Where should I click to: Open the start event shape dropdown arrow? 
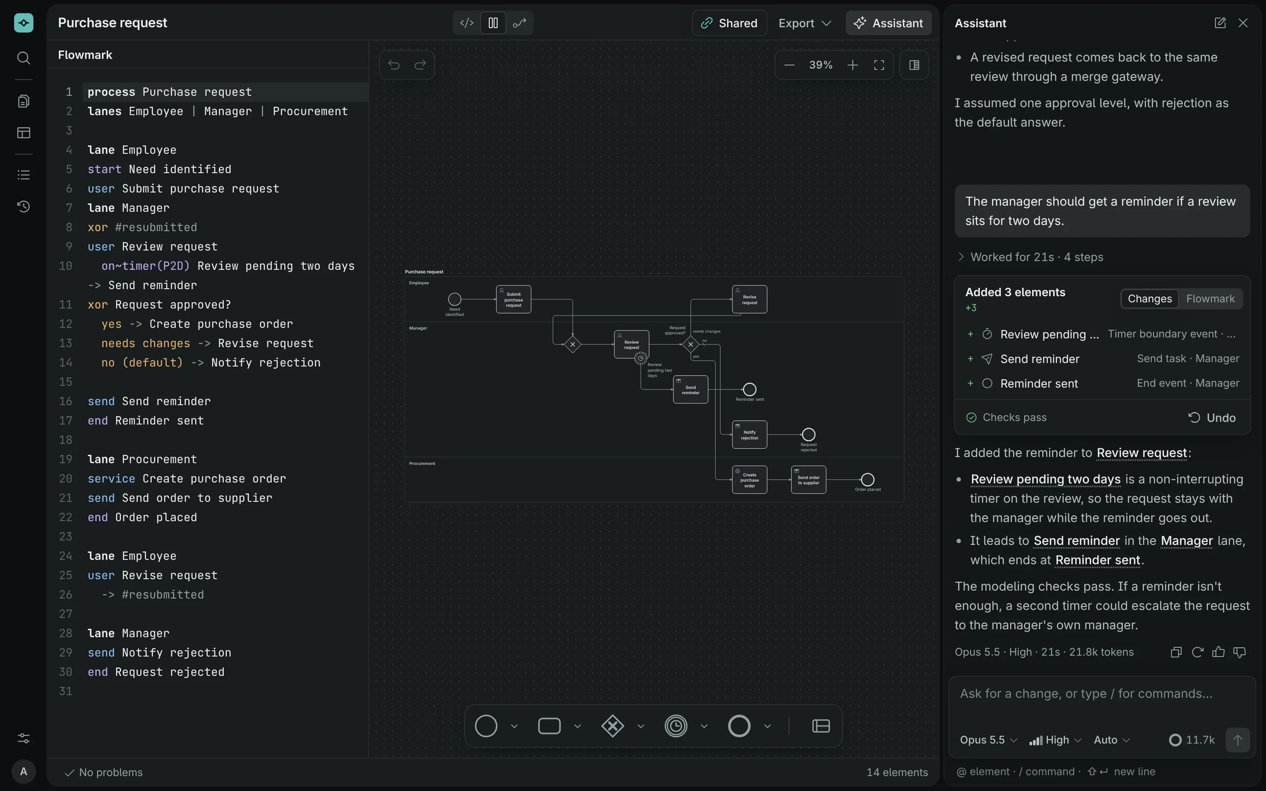(x=514, y=726)
